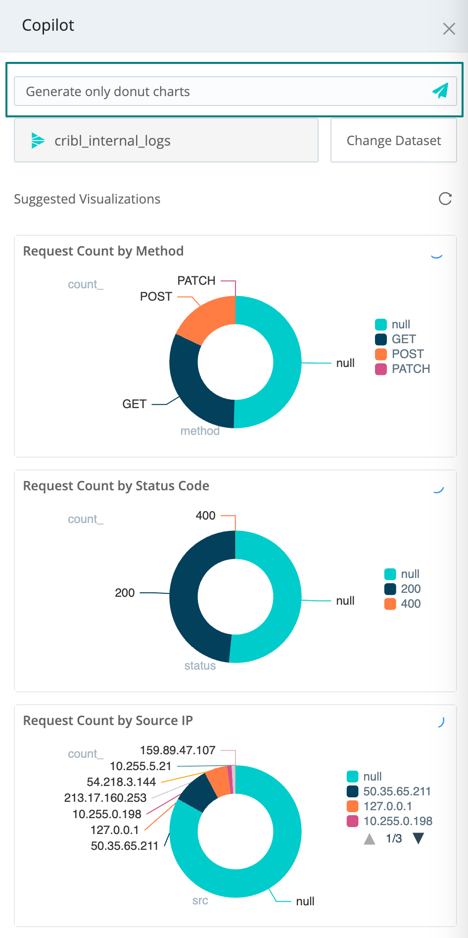
Task: Send the prompt using the paper plane icon
Action: click(440, 91)
